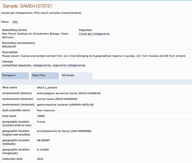Click the environment (material) attribute label
192x163 pixels.
(x=18, y=105)
